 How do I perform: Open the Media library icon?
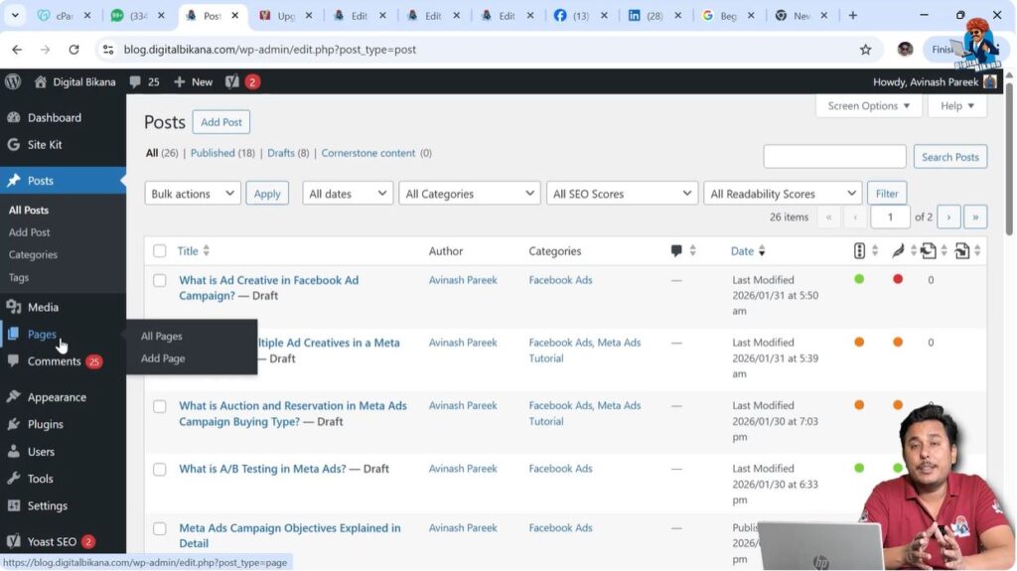[14, 307]
